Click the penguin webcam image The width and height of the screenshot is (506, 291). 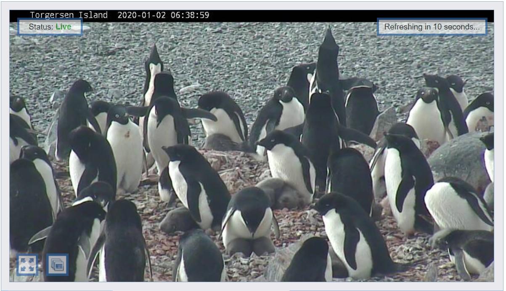coord(252,146)
